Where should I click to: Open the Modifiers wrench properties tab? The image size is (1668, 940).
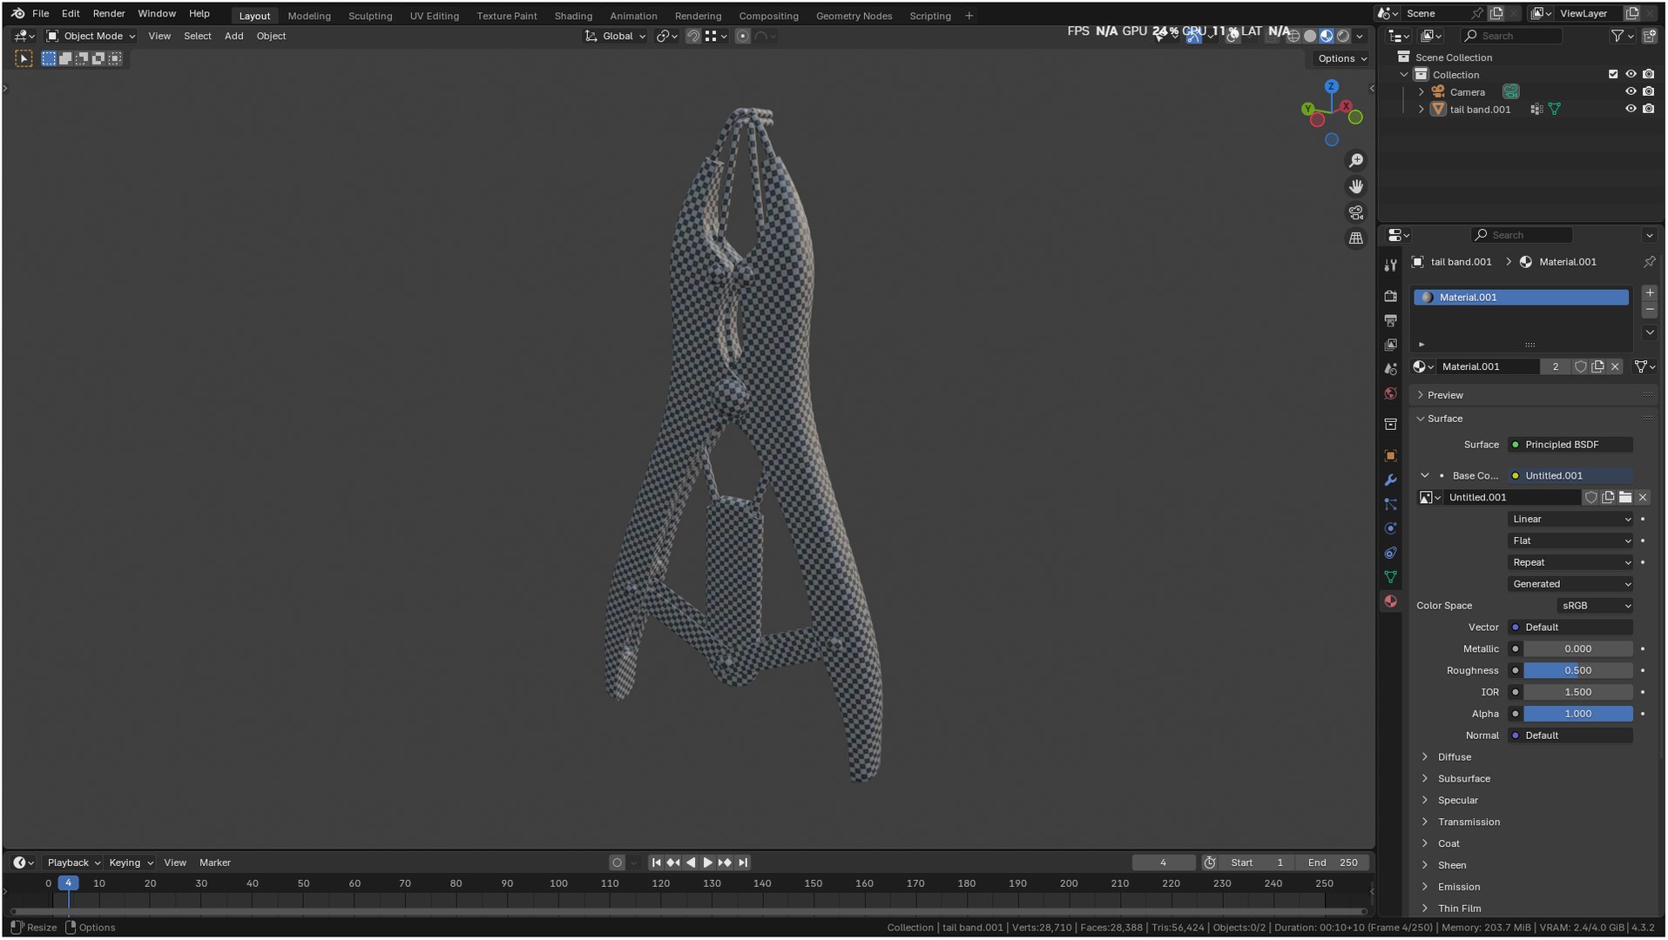1391,480
